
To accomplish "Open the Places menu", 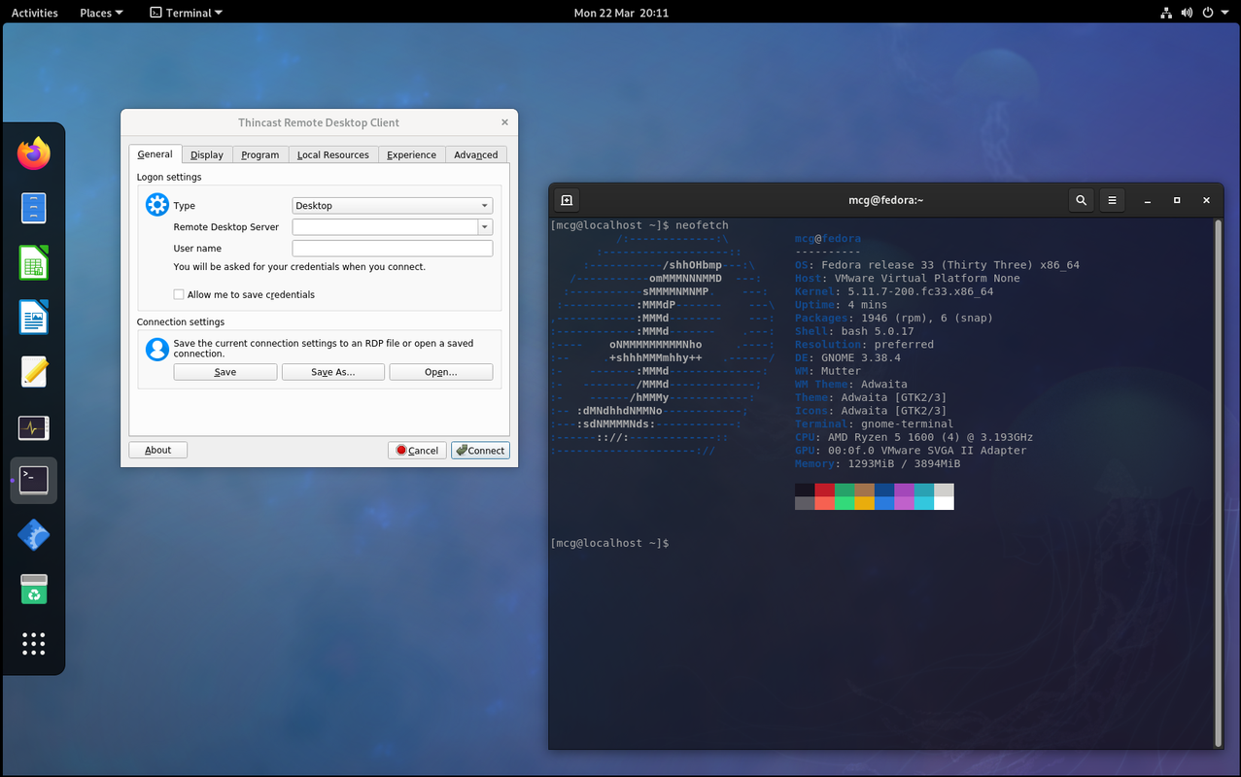I will (101, 13).
